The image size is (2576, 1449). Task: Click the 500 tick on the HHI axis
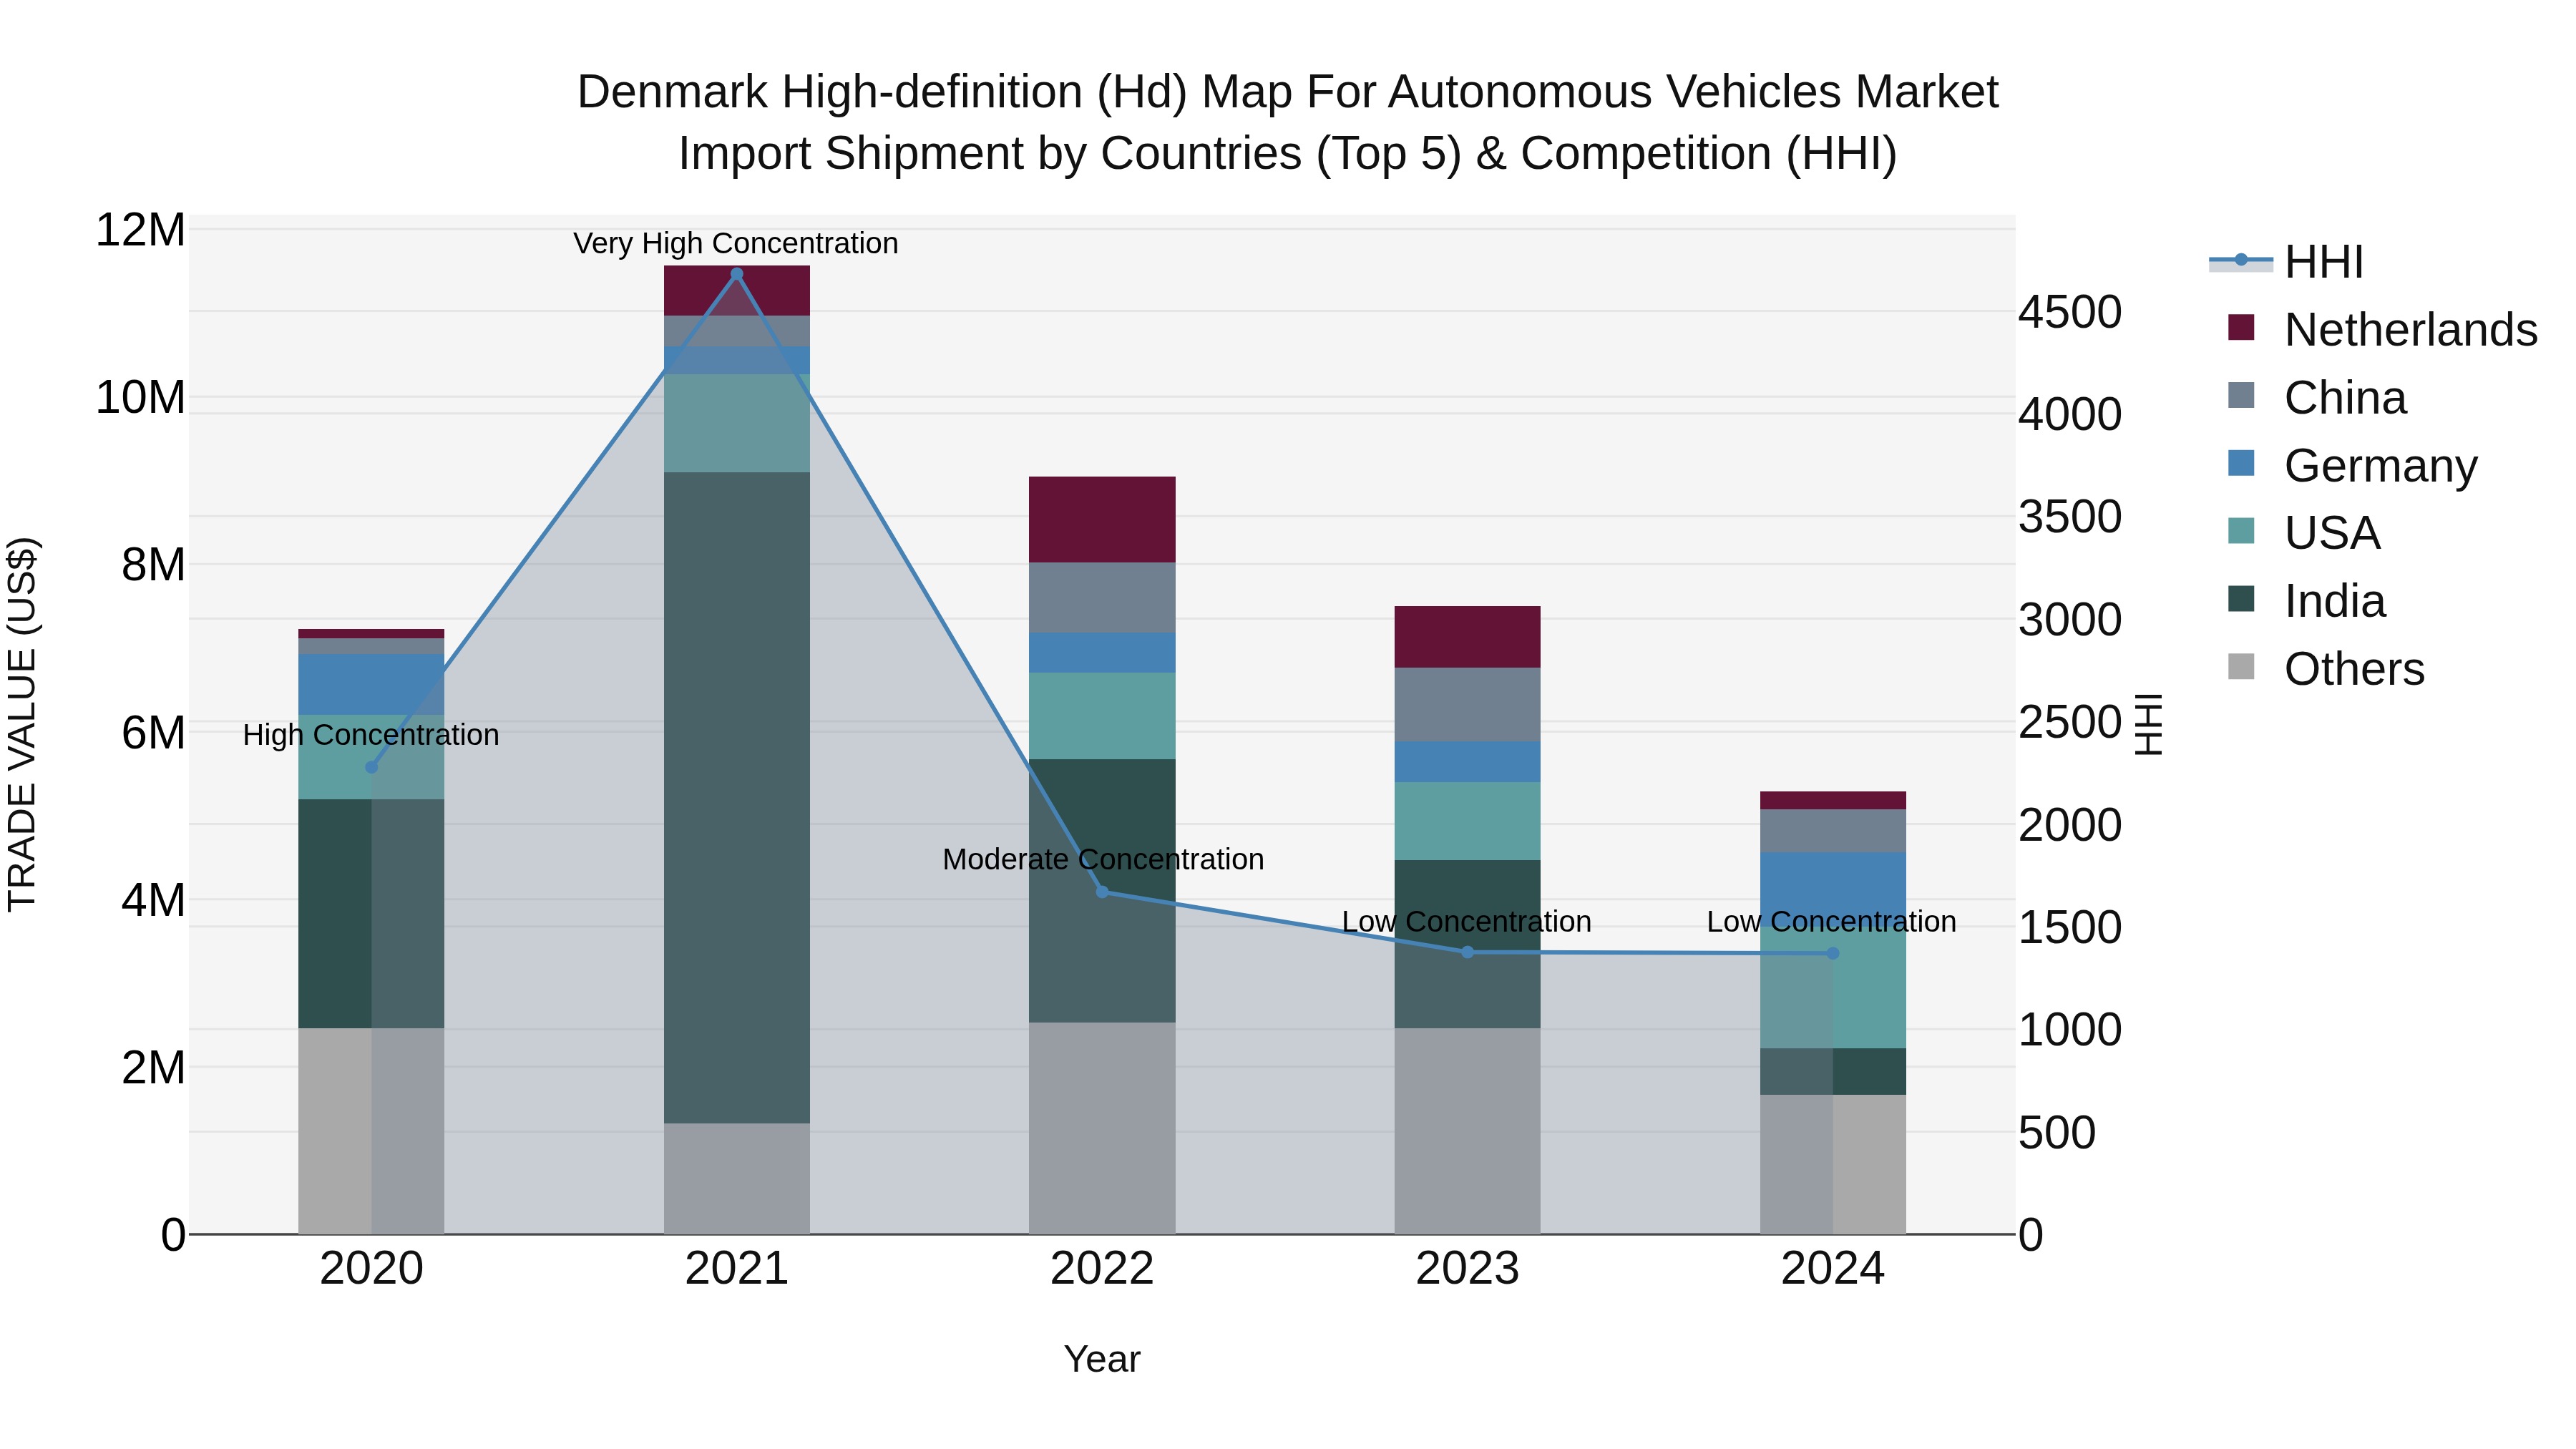point(2057,1133)
